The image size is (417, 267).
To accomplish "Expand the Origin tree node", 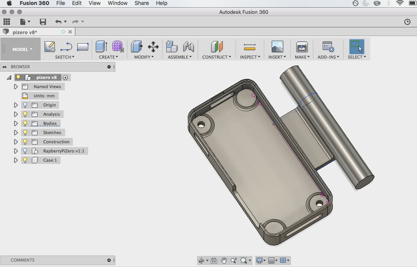I will click(x=16, y=105).
